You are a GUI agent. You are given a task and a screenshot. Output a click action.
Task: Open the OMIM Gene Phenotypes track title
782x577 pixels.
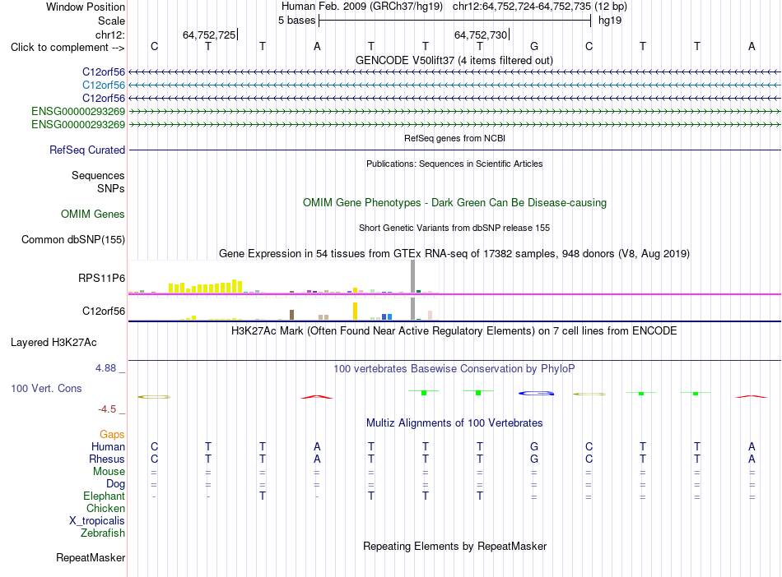[x=454, y=203]
